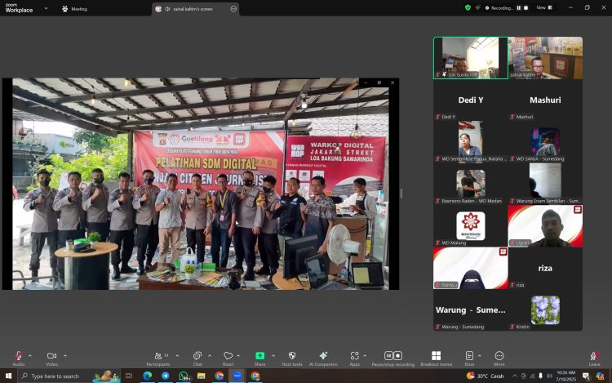Viewport: 612px width, 383px height.
Task: Launch AI Companion
Action: pos(323,357)
